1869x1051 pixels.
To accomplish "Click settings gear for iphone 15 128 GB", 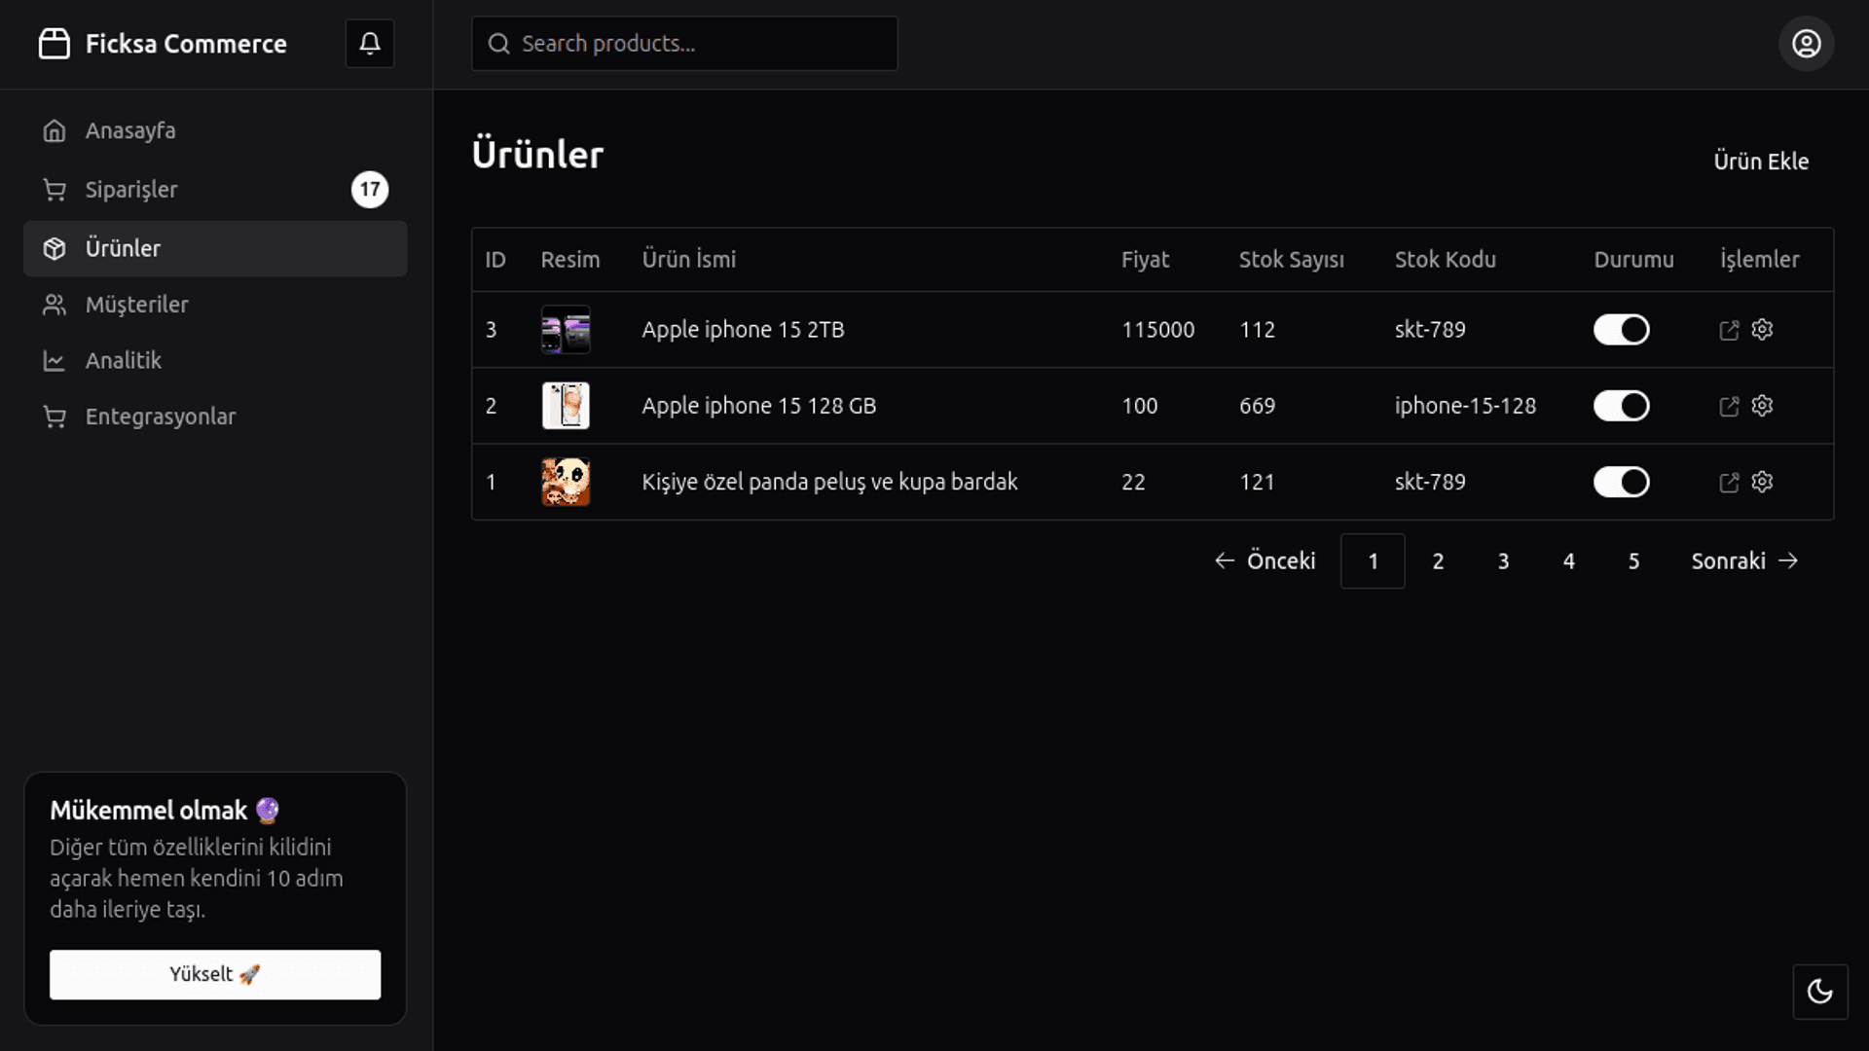I will 1762,406.
